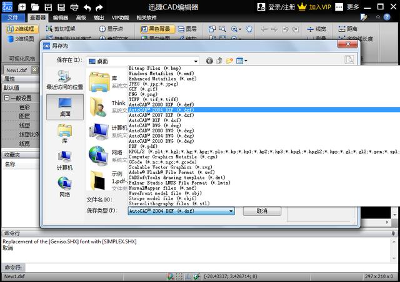This screenshot has height=282, width=400.
Task: Go back with the dialog back arrow
Action: 209,61
